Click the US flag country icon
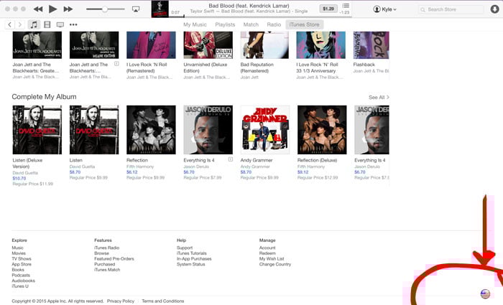503x305 pixels. [485, 294]
